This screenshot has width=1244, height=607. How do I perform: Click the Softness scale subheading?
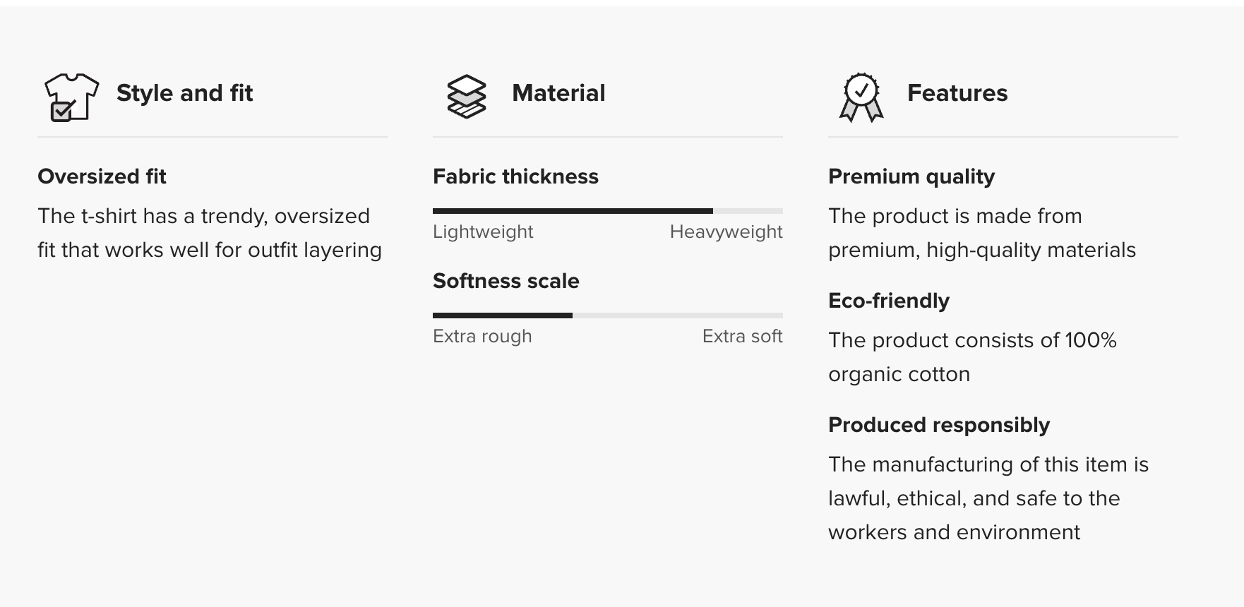pos(506,281)
